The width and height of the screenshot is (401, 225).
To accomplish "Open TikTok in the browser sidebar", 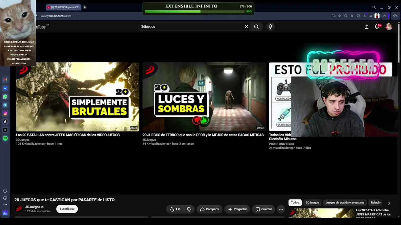I will click(x=5, y=122).
